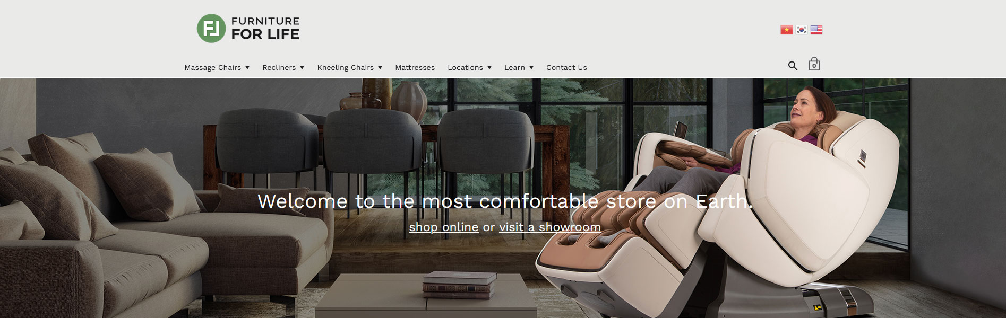This screenshot has width=1006, height=318.
Task: Go to the Contact Us page
Action: click(566, 67)
